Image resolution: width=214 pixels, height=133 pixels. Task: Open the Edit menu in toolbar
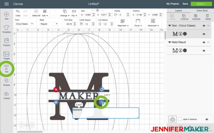coord(45,13)
